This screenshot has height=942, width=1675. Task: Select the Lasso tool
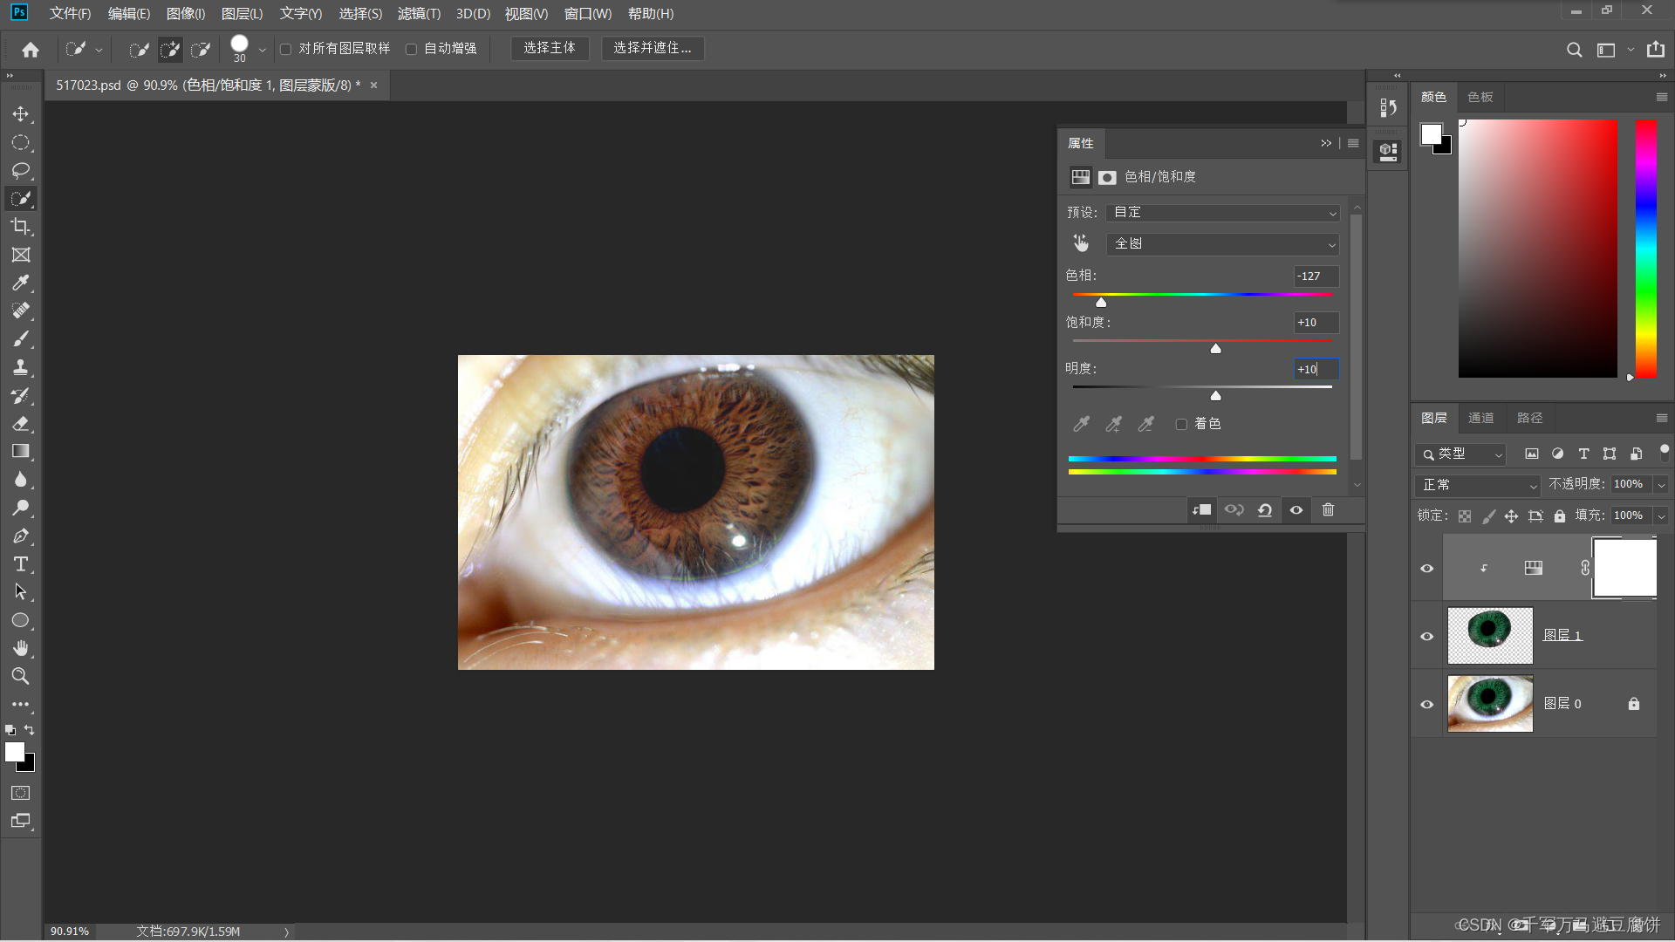click(20, 170)
